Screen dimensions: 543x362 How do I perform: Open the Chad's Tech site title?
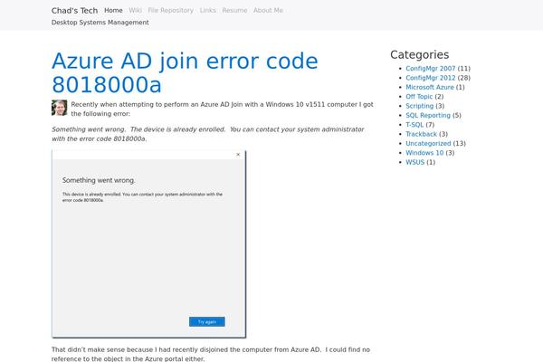point(74,10)
